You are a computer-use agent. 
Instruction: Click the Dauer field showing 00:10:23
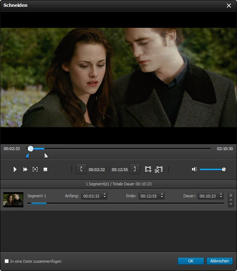211,196
